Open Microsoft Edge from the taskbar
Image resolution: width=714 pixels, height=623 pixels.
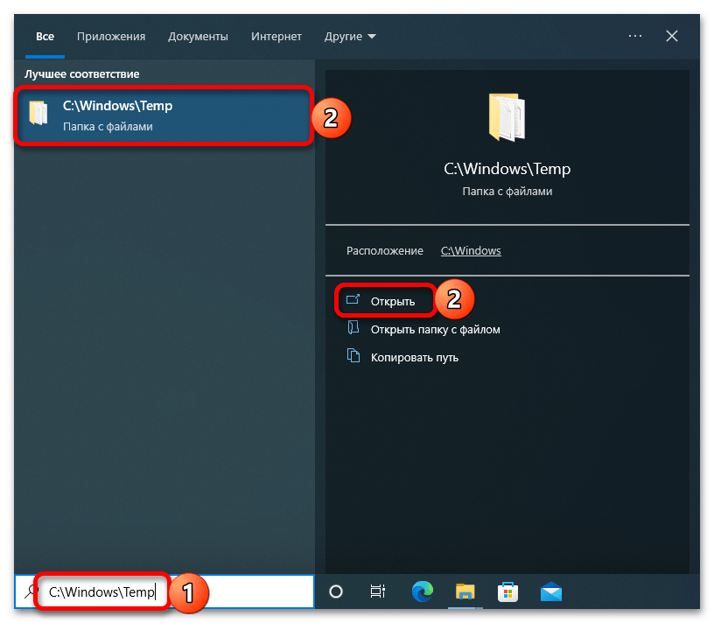[422, 592]
